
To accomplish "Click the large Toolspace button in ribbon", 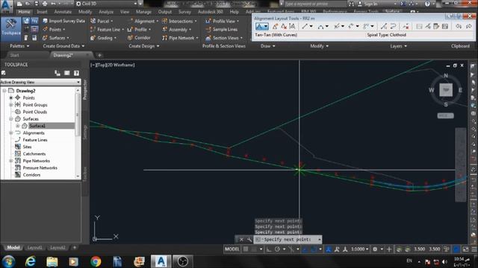I will [x=11, y=29].
